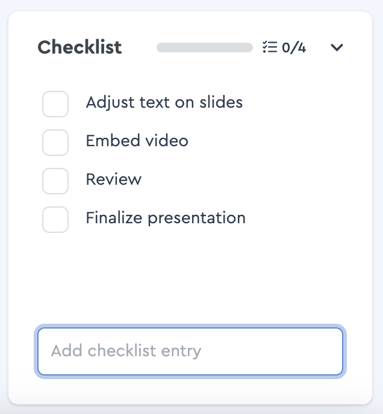The width and height of the screenshot is (383, 414).
Task: Open the Adjust text on slides entry label
Action: (x=164, y=102)
